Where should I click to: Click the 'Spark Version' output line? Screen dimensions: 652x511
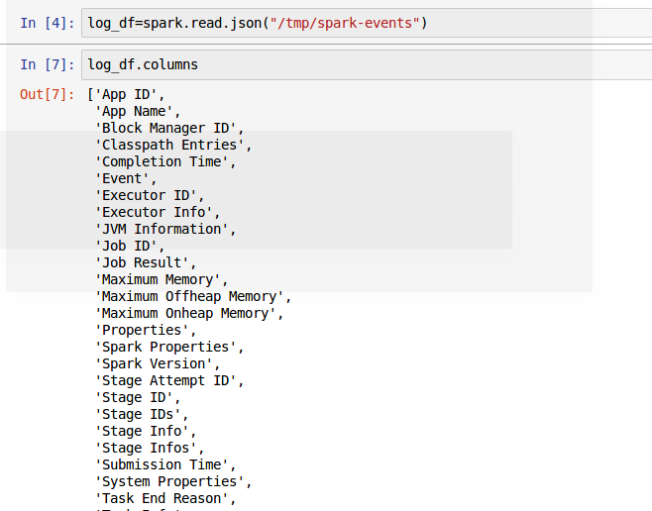[158, 363]
